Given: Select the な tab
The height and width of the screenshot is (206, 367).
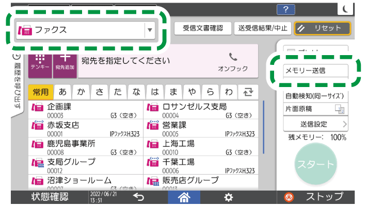Looking at the screenshot, I should tap(136, 92).
